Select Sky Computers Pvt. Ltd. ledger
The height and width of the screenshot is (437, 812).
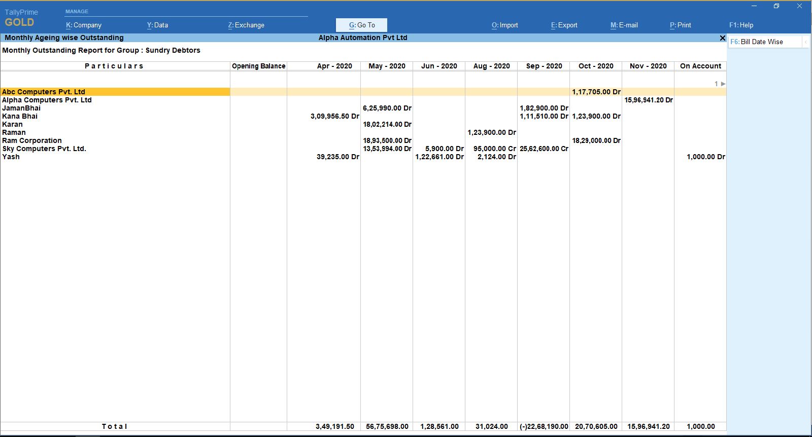pos(44,149)
